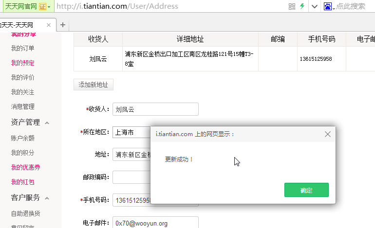Click the green lightning speed-mode icon
Screen dimensions: 375x228
click(x=302, y=6)
